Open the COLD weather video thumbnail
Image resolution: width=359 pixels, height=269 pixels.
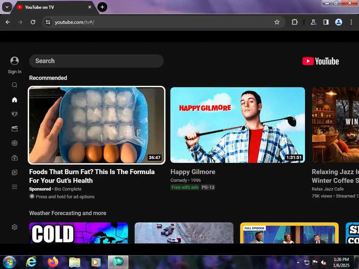coord(79,233)
